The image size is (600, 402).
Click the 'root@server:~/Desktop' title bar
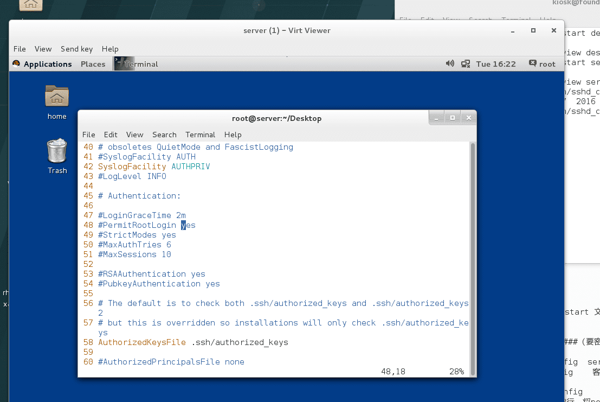276,118
